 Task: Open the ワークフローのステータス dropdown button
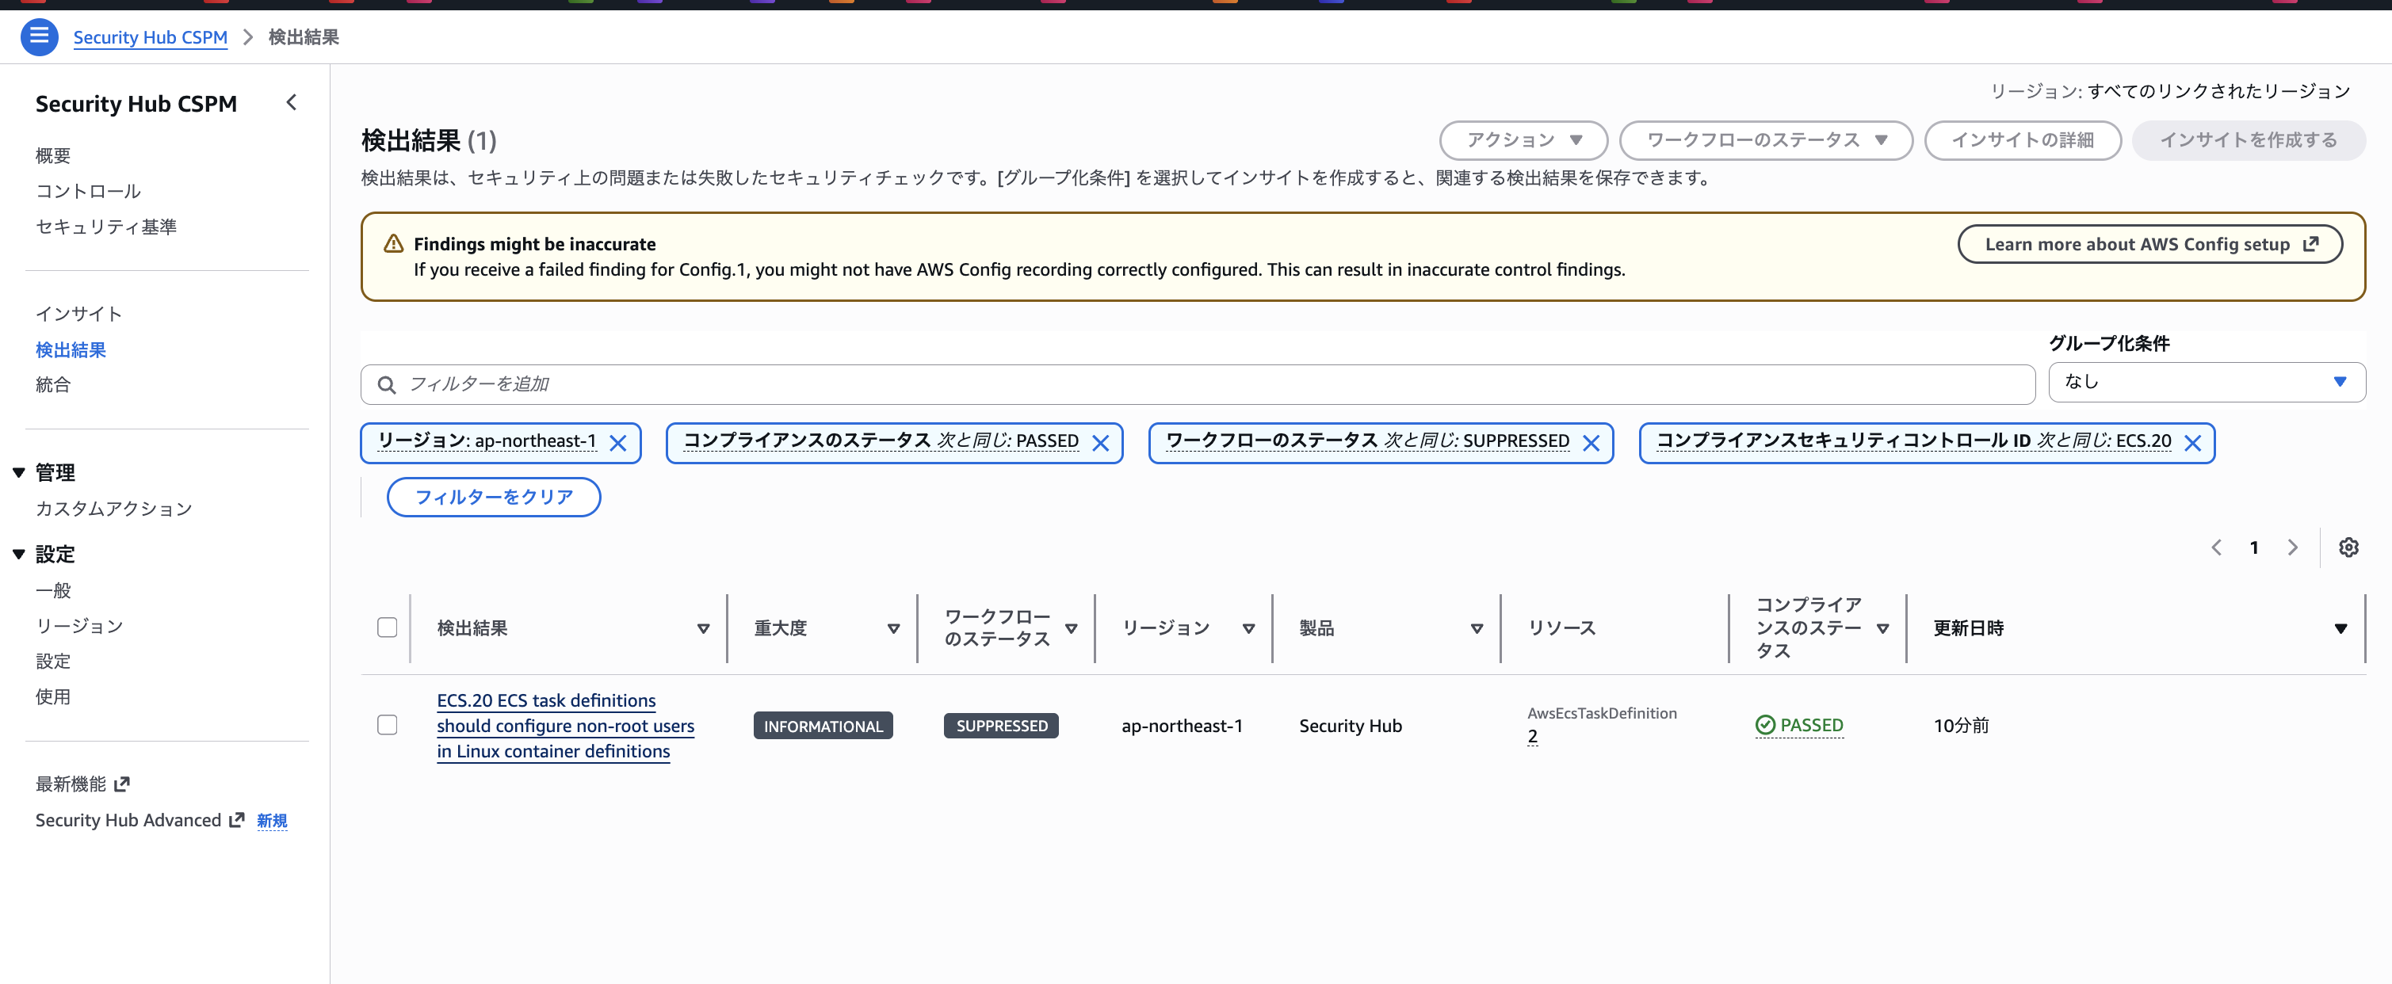1765,140
